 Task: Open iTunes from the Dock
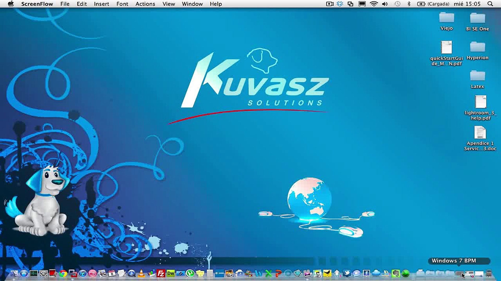click(x=82, y=273)
